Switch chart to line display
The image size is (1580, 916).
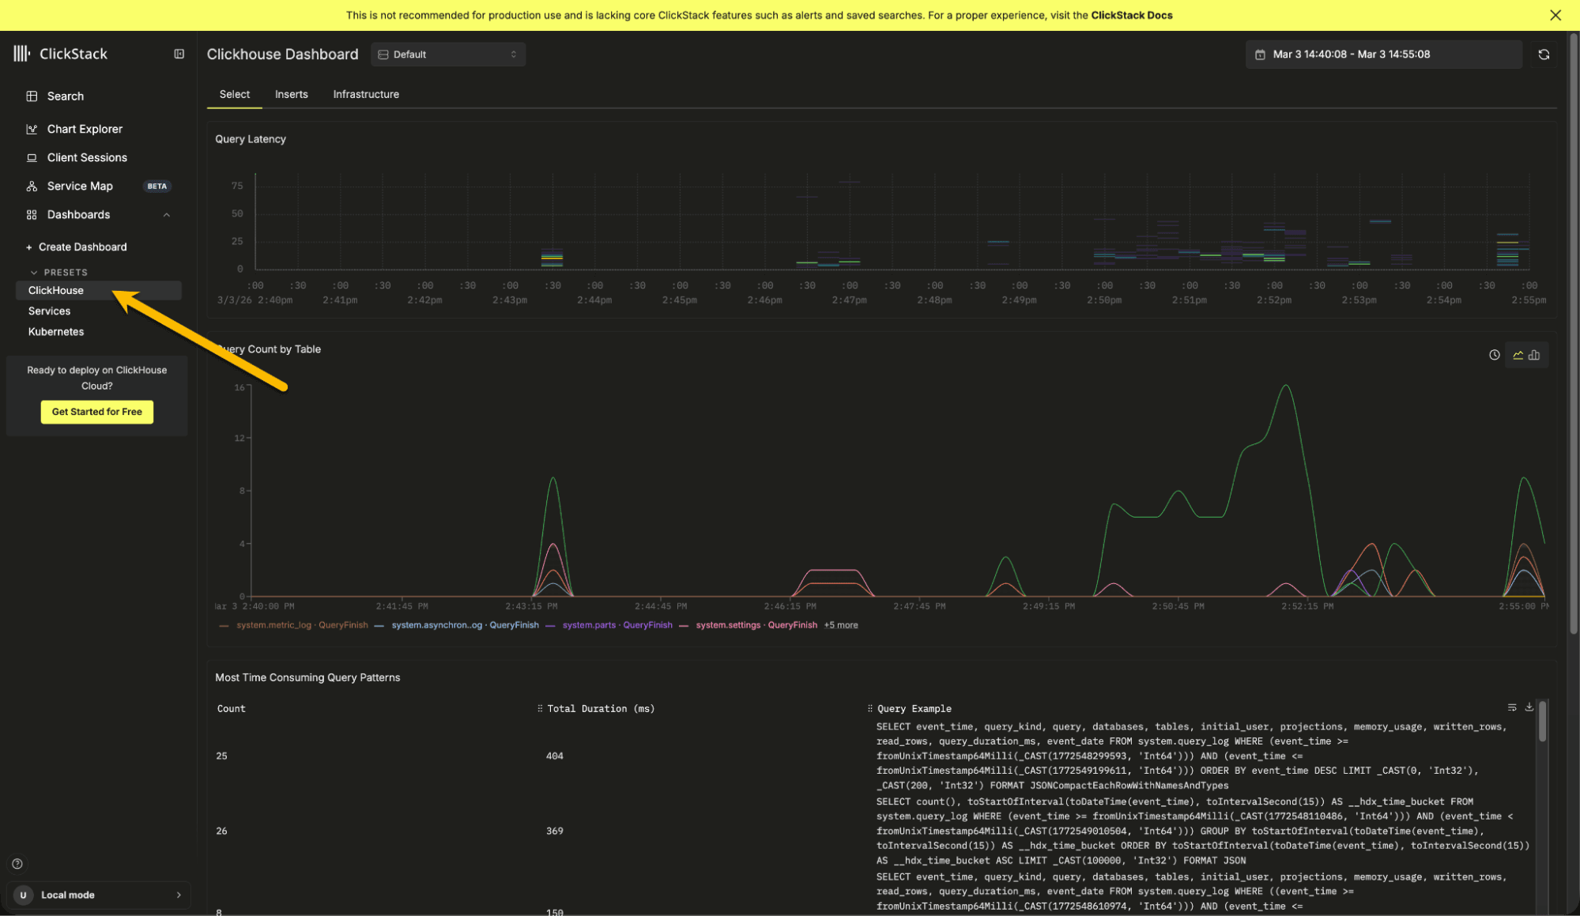pos(1518,355)
